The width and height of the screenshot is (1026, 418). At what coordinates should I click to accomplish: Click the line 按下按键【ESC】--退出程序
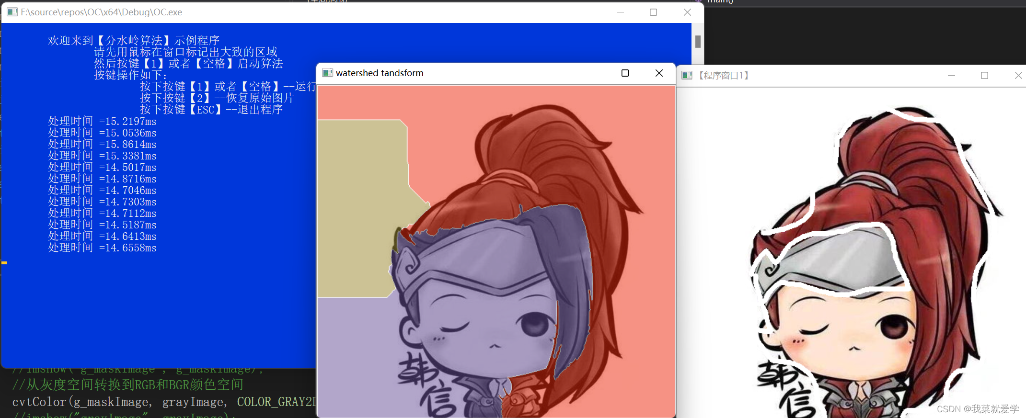tap(211, 110)
